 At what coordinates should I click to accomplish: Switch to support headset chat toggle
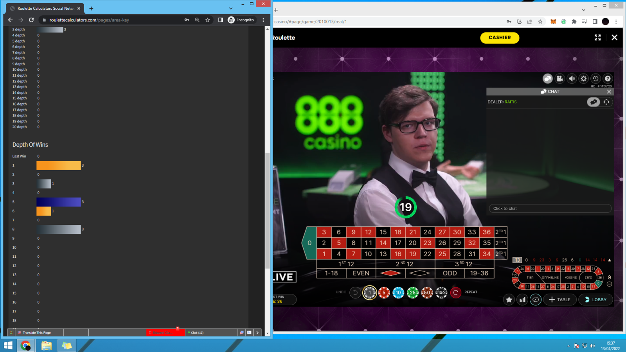coord(606,102)
